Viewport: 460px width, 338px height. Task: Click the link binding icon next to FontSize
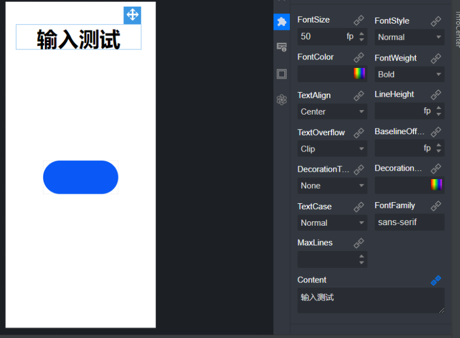(x=358, y=20)
